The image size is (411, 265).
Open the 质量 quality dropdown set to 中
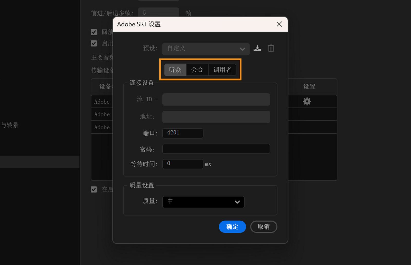[203, 202]
